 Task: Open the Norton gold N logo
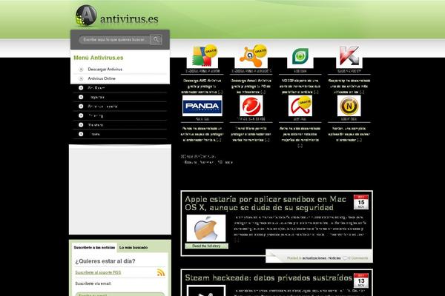(349, 106)
